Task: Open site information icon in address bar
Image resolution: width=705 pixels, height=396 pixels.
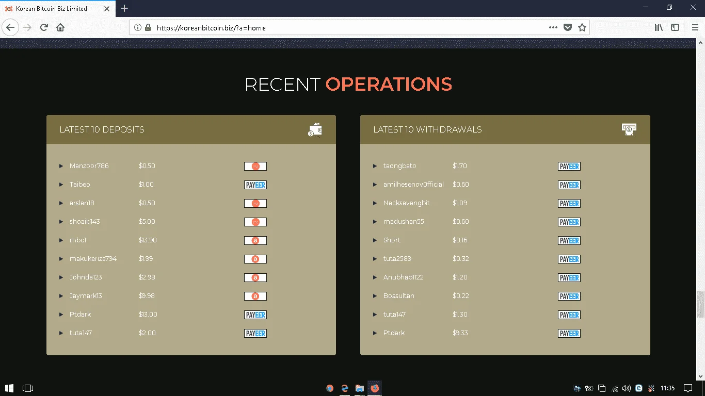Action: click(138, 28)
